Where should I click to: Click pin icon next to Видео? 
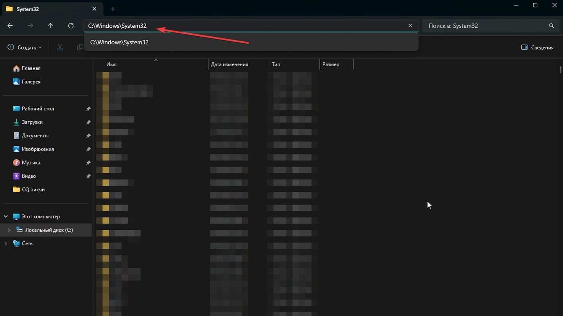pos(88,176)
